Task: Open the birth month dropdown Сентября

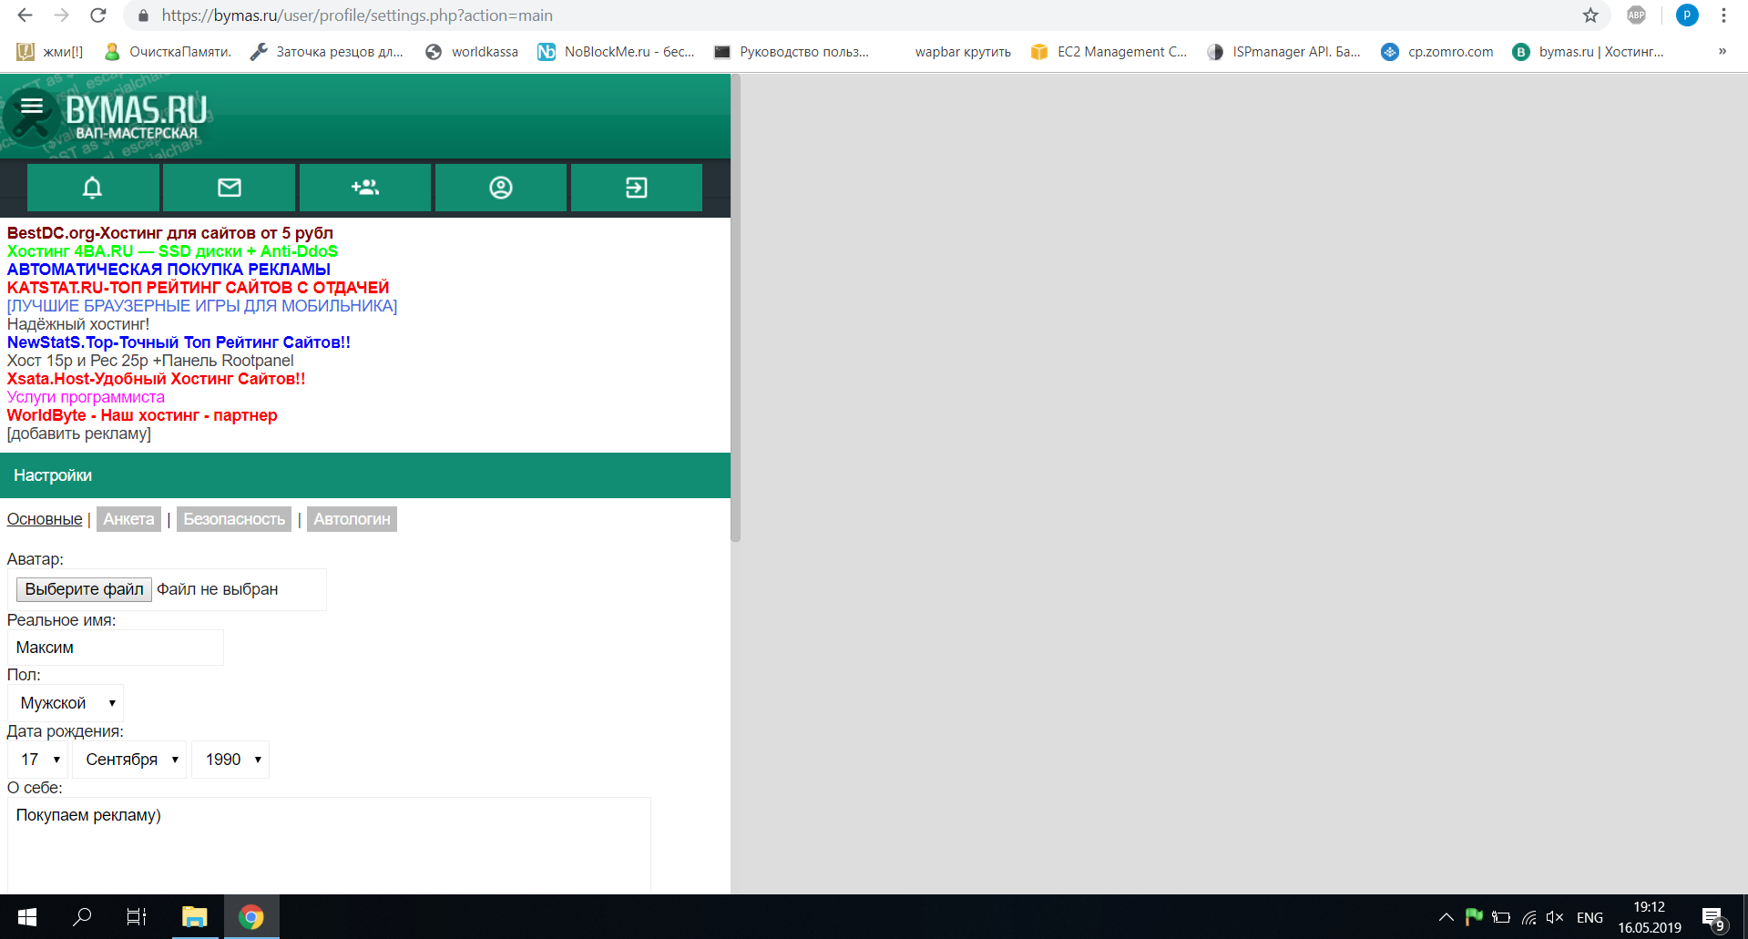Action: tap(130, 760)
